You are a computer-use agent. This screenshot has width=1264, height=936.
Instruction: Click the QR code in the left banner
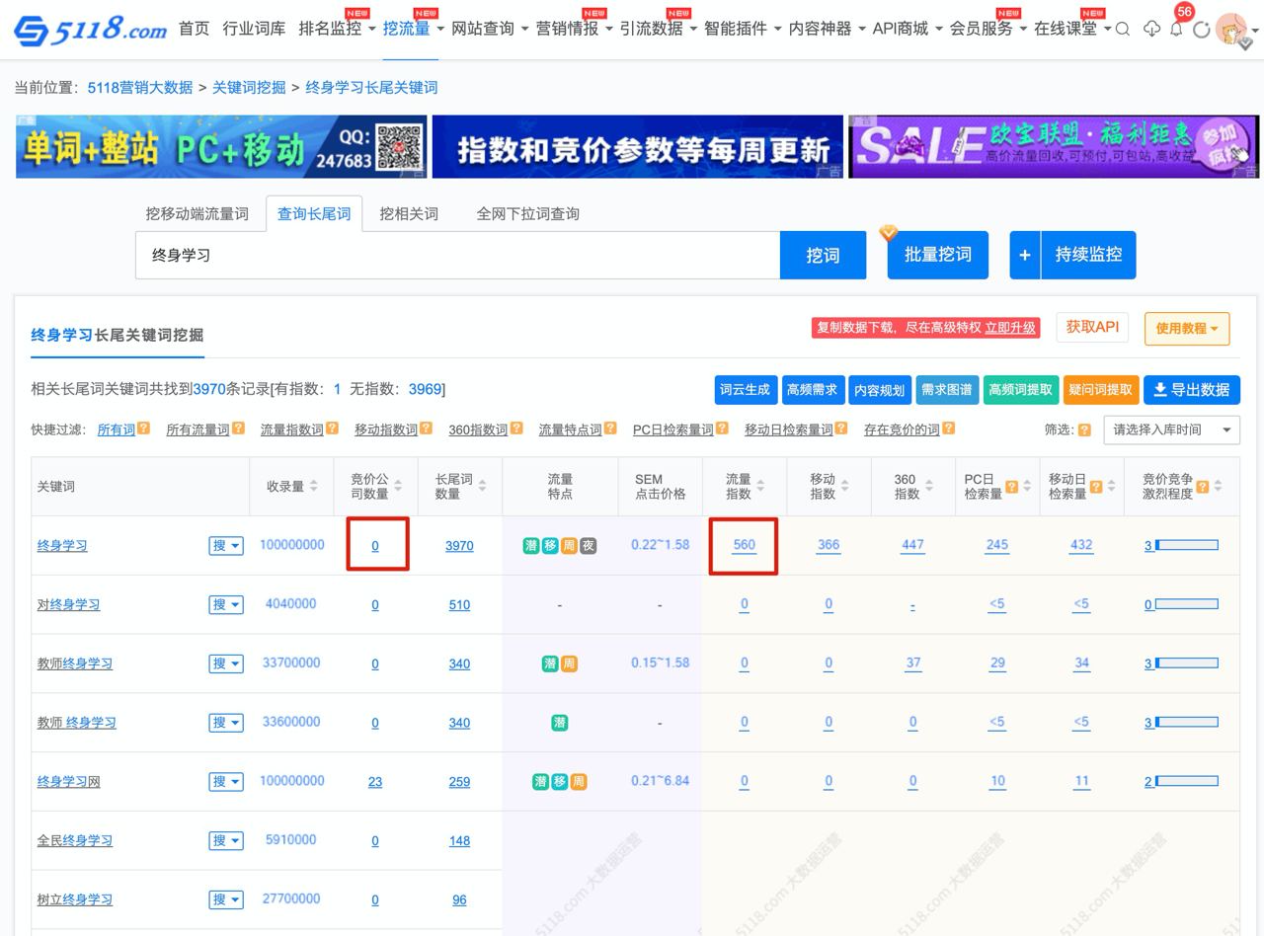tap(399, 147)
